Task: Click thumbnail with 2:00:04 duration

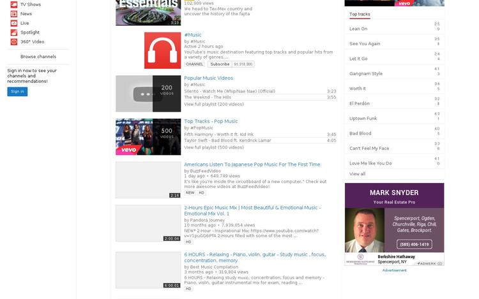Action: [x=148, y=223]
